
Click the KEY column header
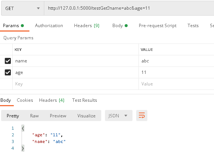click(x=18, y=49)
